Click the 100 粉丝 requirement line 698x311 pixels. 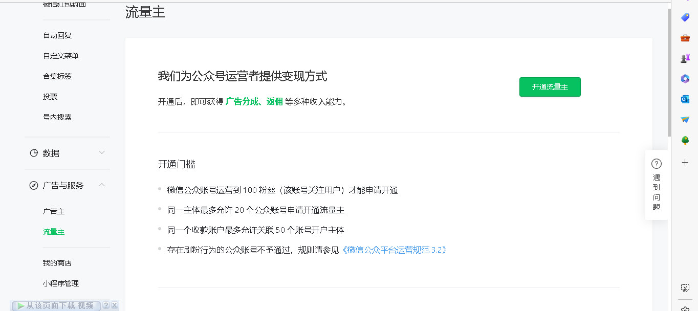click(282, 190)
